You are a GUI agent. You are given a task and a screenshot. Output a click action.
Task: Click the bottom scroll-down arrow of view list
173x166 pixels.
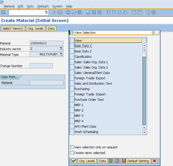144,132
